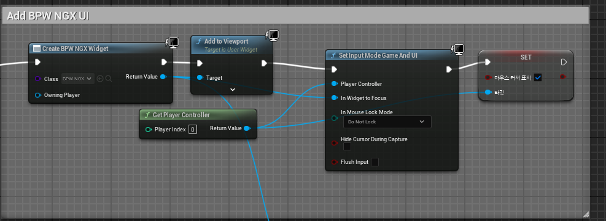Select the Get Player Controller node title
This screenshot has height=221, width=606.
(181, 115)
